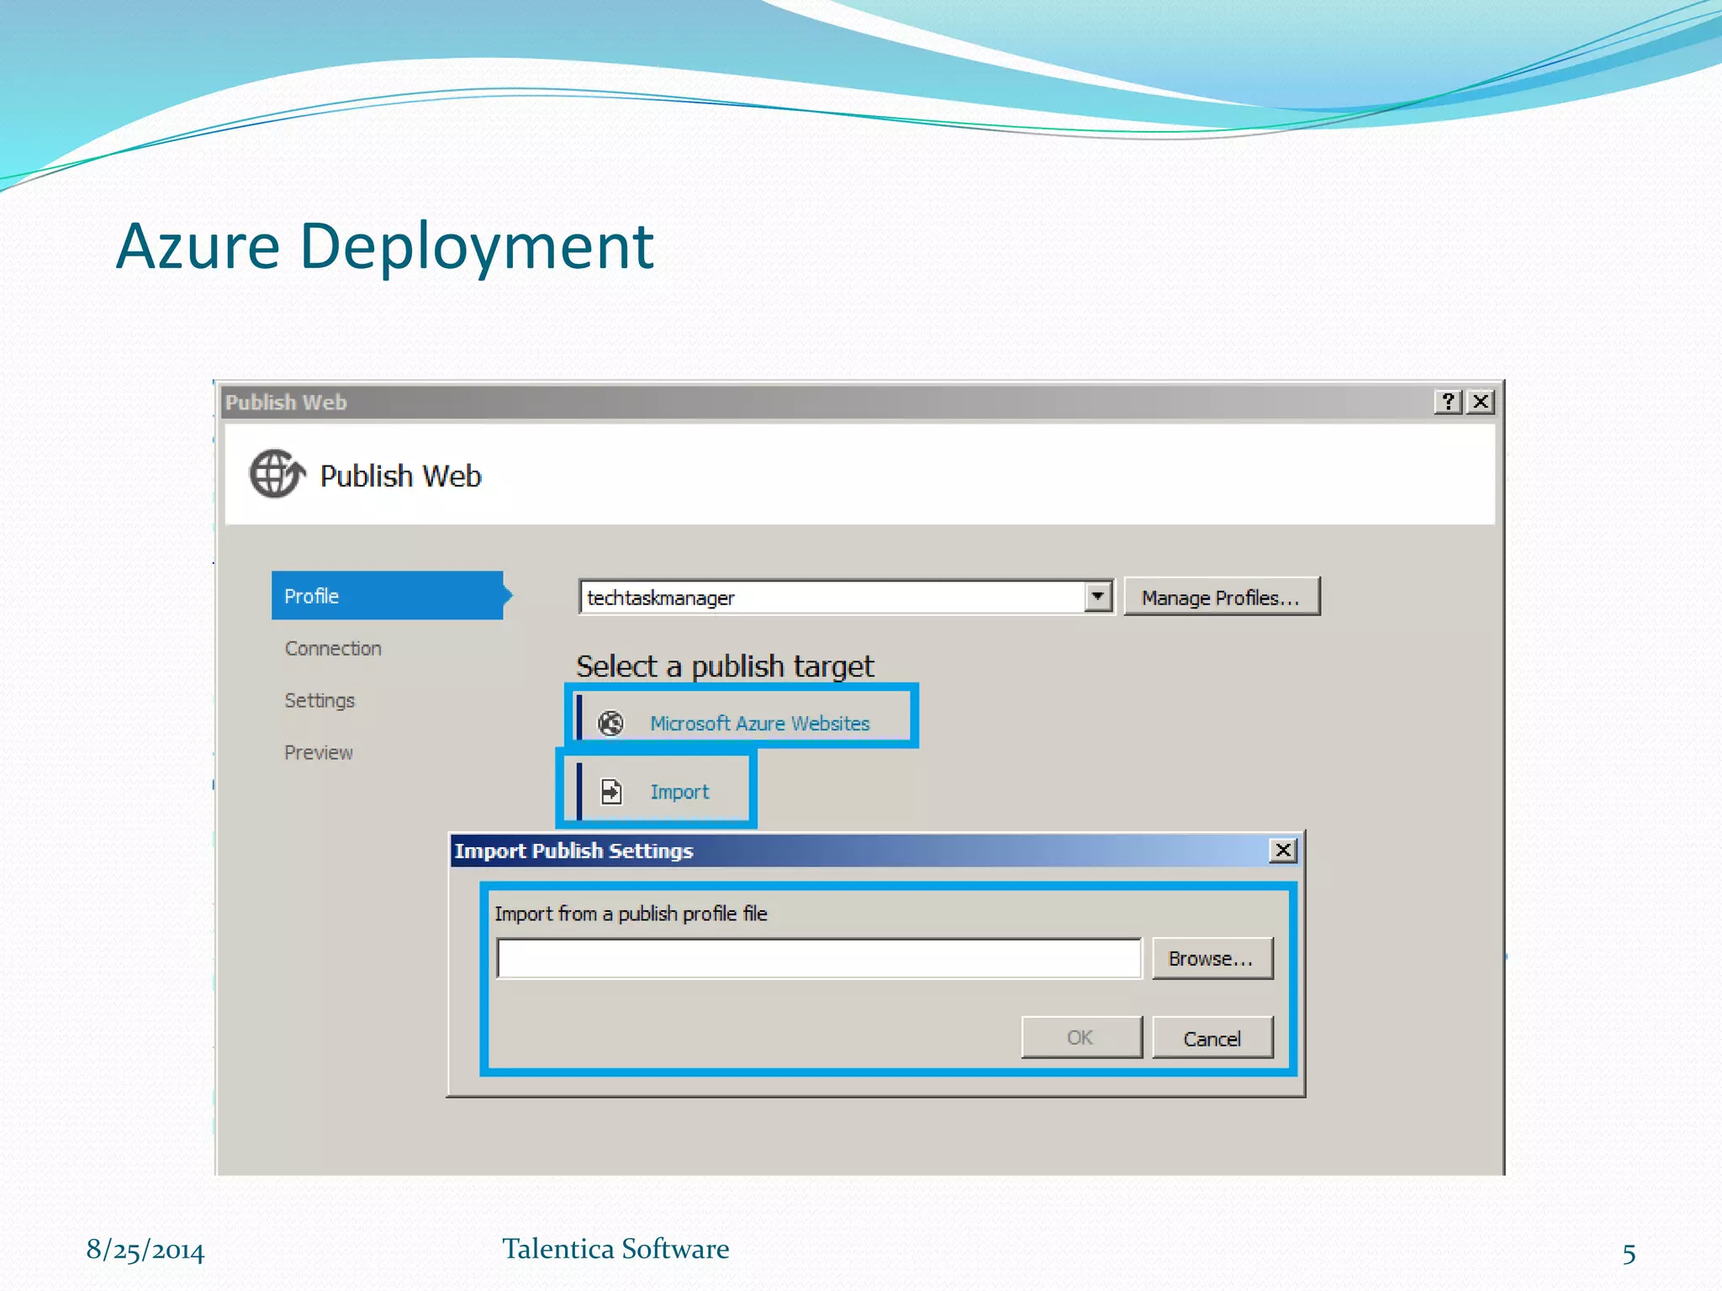Open the Preview step
The width and height of the screenshot is (1722, 1291).
(x=319, y=752)
